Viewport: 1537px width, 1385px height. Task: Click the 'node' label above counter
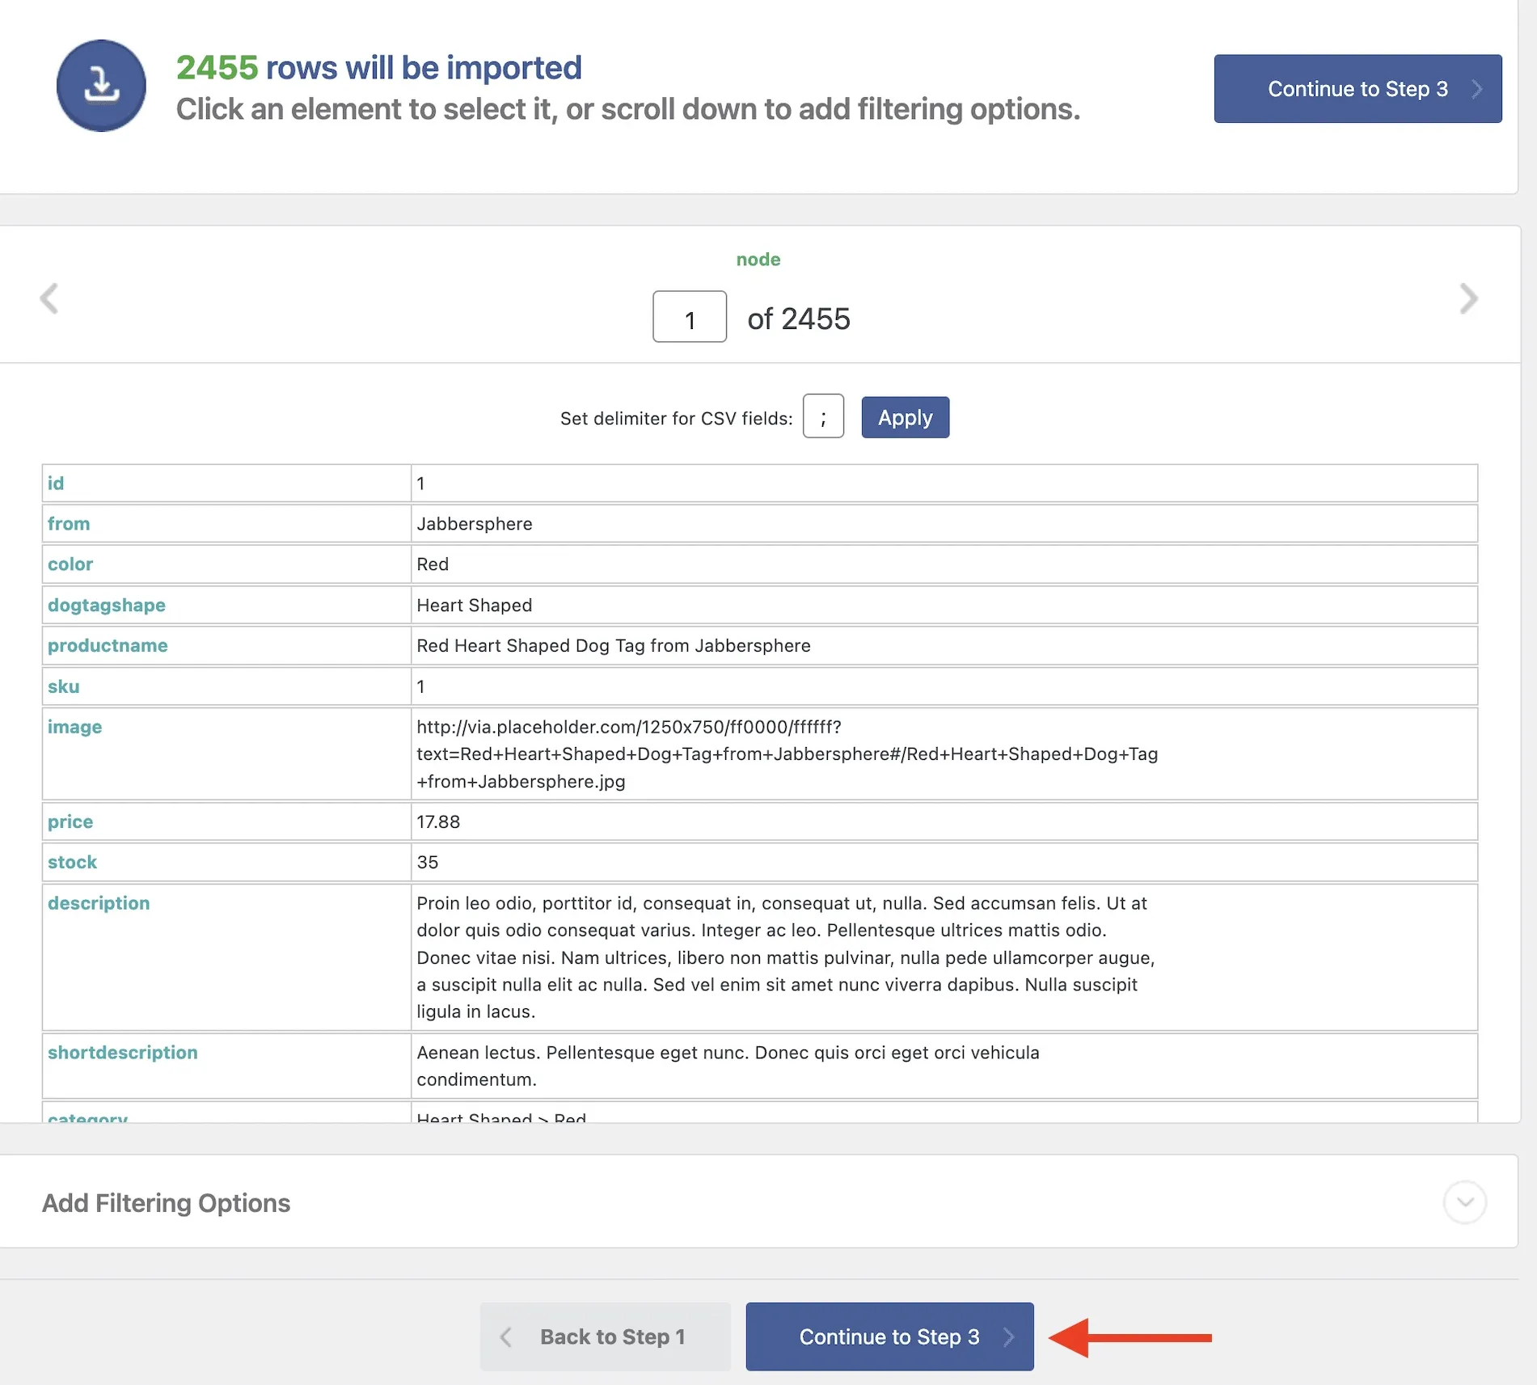(x=758, y=260)
